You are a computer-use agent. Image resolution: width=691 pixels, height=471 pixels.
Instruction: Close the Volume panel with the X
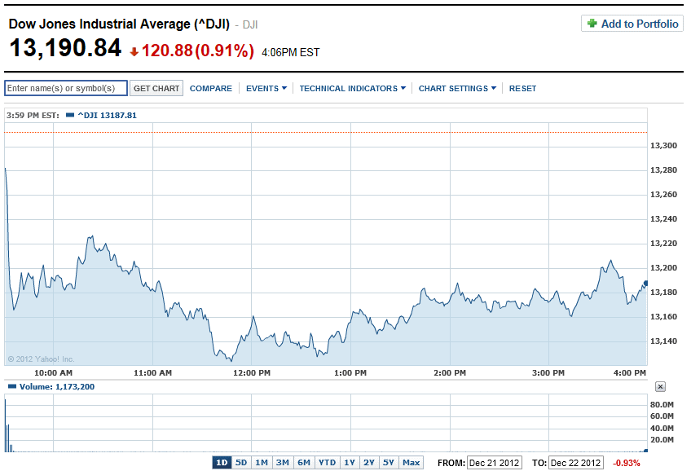point(660,387)
